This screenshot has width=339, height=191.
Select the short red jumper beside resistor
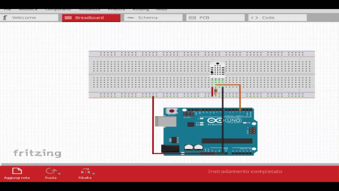(212, 92)
